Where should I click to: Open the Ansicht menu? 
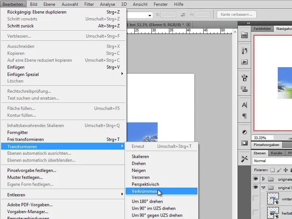coord(140,4)
